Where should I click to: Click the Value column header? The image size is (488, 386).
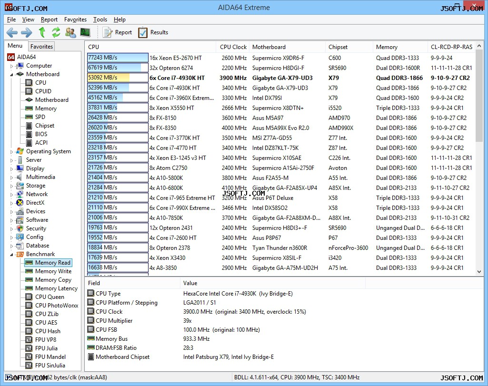point(272,283)
